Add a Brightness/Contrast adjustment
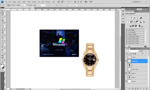Viewport: 150px width, 90px height. click(x=131, y=18)
